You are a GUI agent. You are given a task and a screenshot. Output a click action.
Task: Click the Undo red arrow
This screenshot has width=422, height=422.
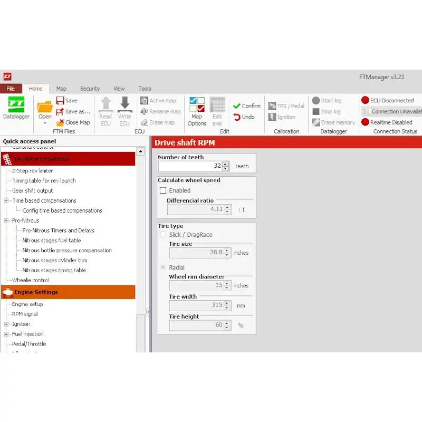(237, 117)
